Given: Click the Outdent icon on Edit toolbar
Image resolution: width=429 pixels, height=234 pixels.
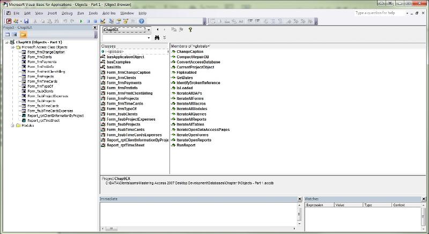Looking at the screenshot, I should [x=257, y=21].
